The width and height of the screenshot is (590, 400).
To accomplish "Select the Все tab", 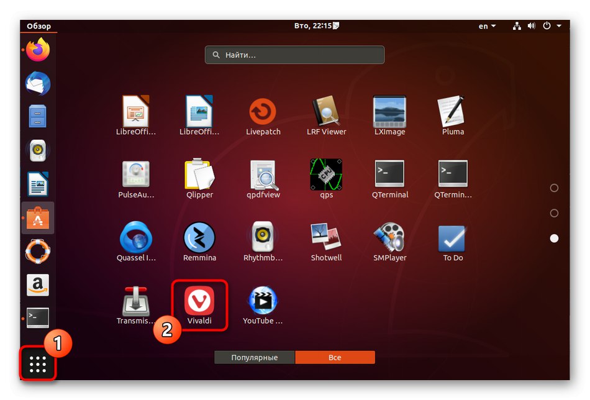I will tap(335, 358).
